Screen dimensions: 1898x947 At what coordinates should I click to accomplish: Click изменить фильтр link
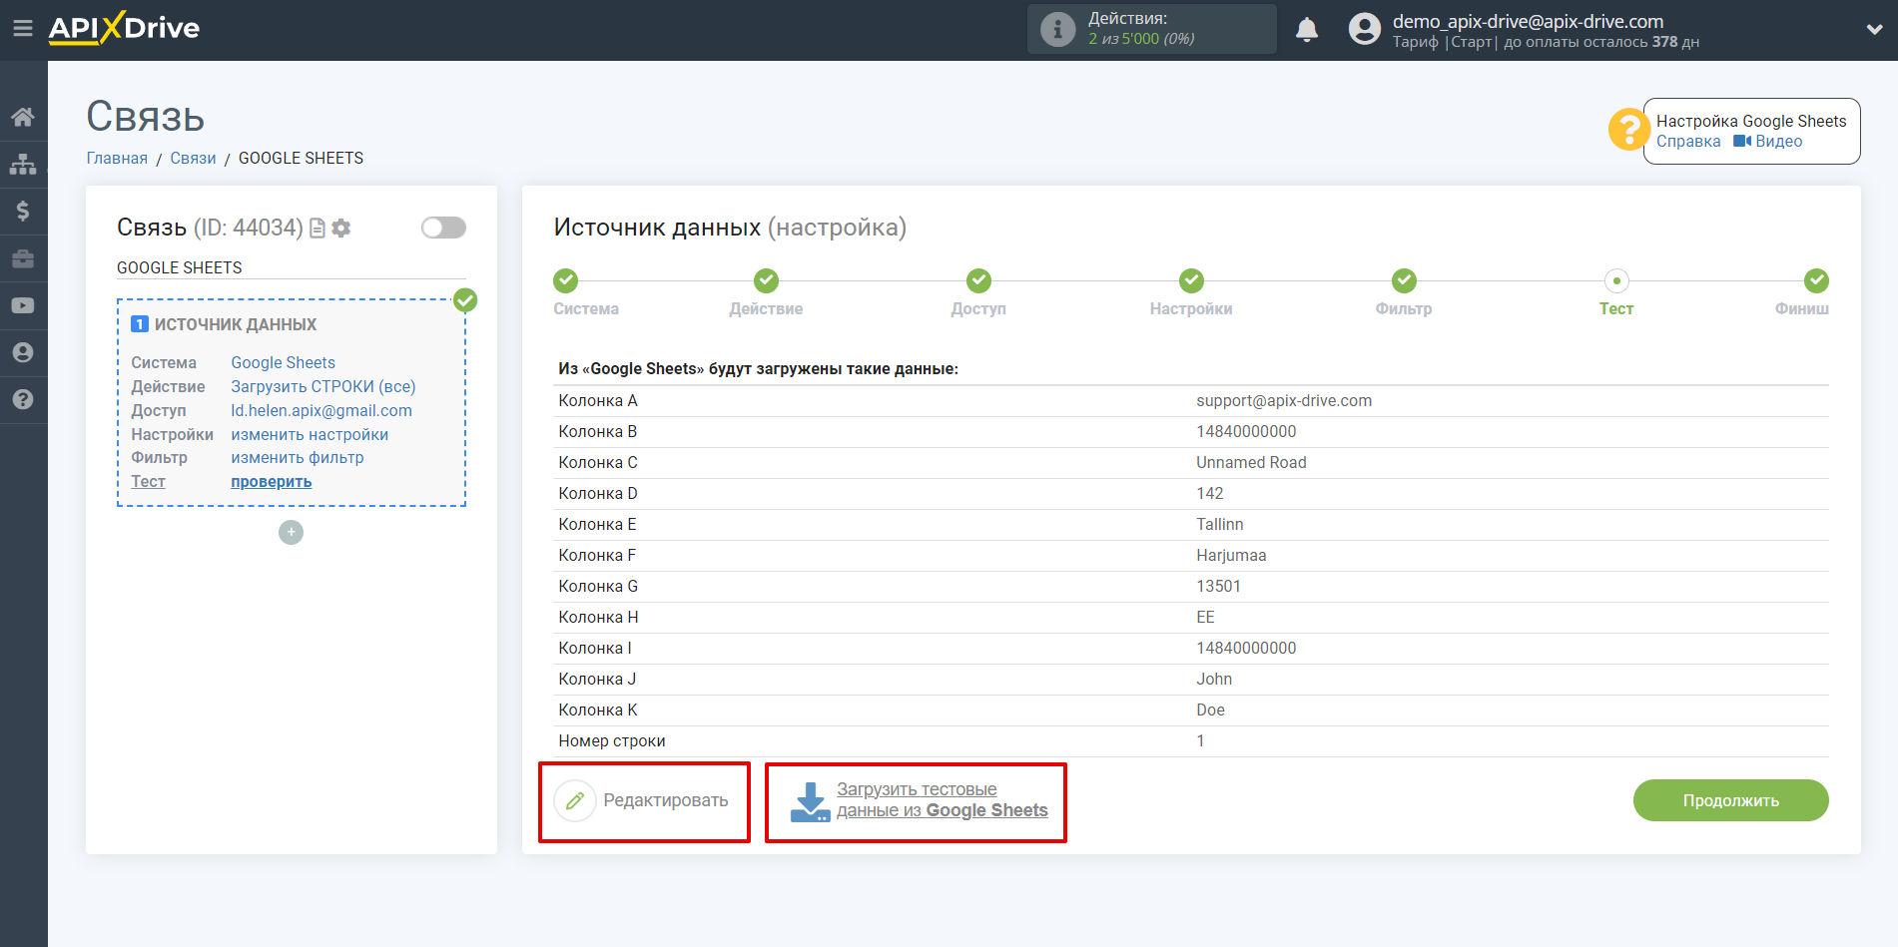tap(298, 457)
